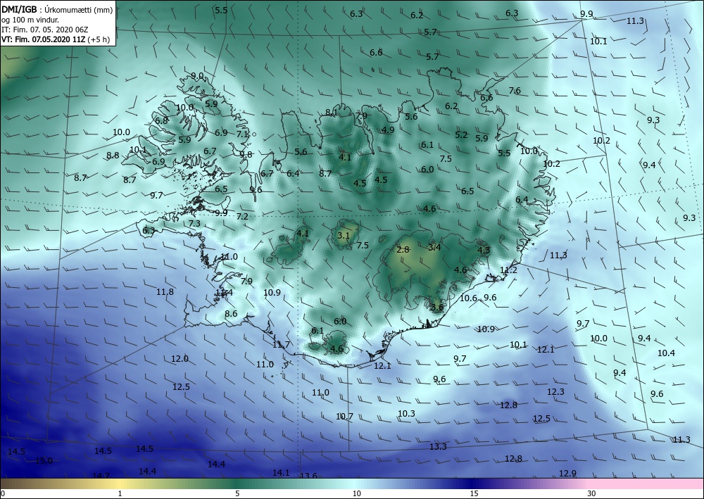Select the 8.1 map value

pyautogui.click(x=332, y=113)
